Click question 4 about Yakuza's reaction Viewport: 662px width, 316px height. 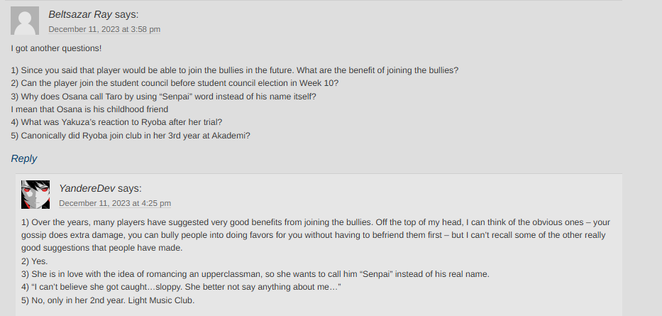116,122
